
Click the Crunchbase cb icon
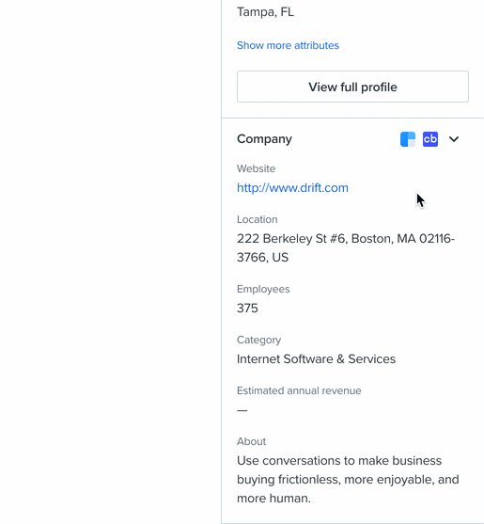(430, 139)
